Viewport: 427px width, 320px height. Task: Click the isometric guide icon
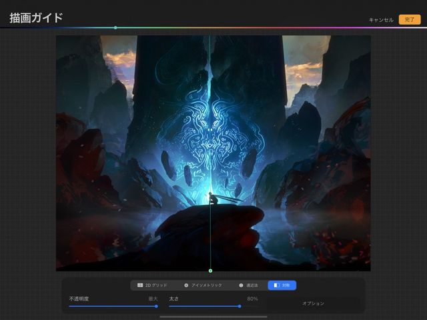point(186,285)
